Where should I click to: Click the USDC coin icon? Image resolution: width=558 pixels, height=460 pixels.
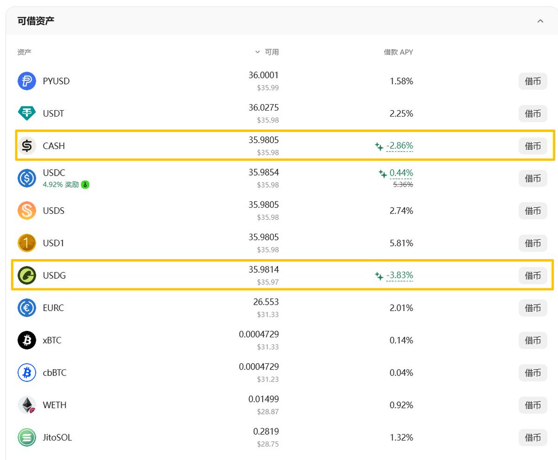tap(27, 178)
